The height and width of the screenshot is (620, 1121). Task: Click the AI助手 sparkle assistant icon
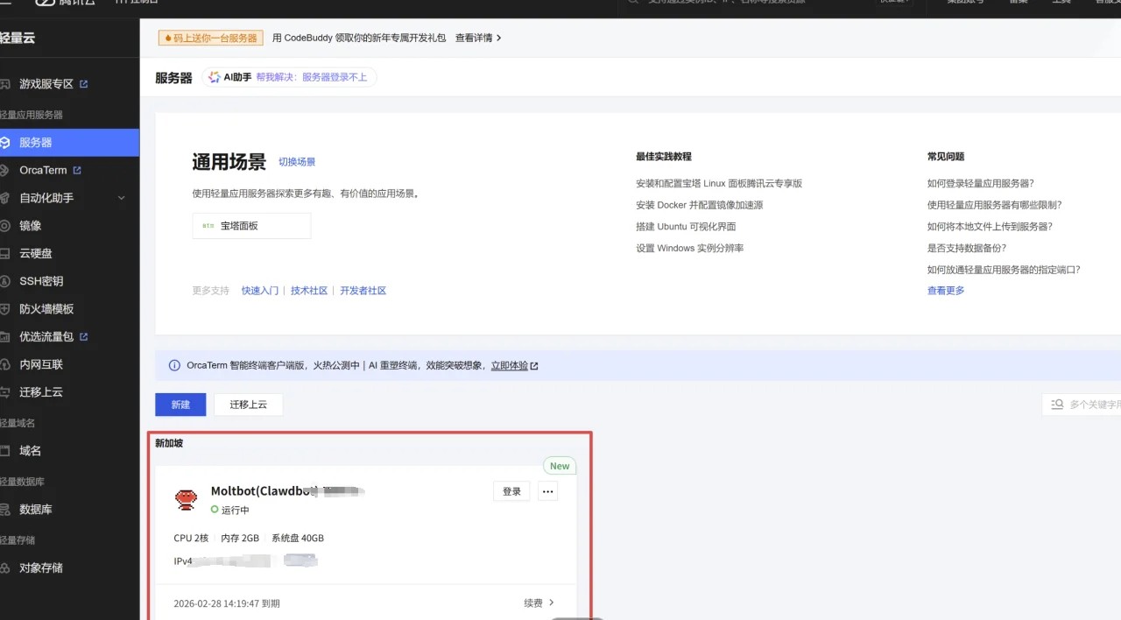(x=213, y=76)
